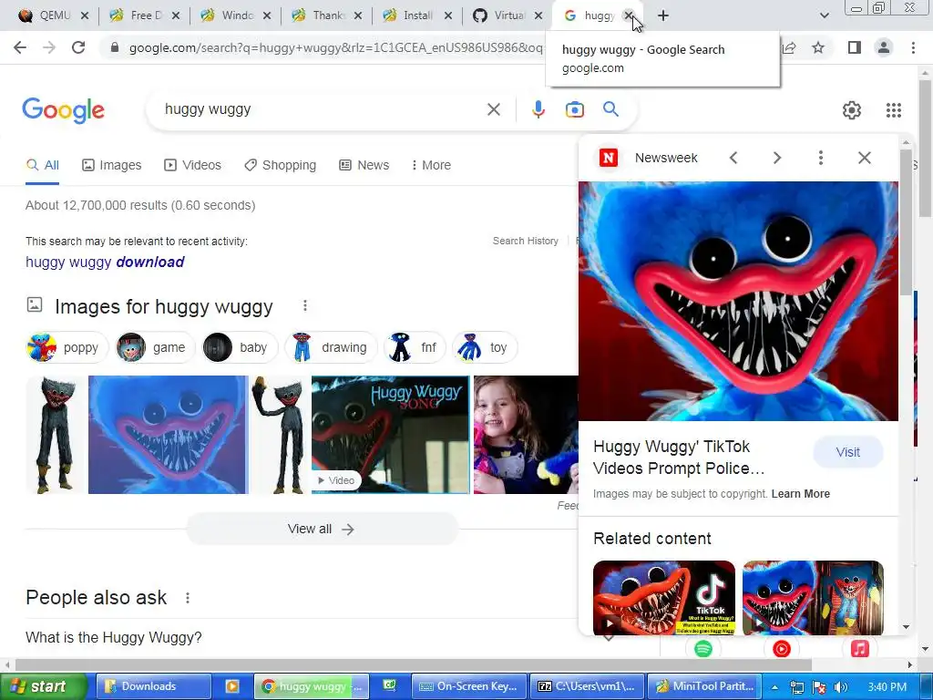
Task: Filter images by game chip
Action: [x=155, y=347]
